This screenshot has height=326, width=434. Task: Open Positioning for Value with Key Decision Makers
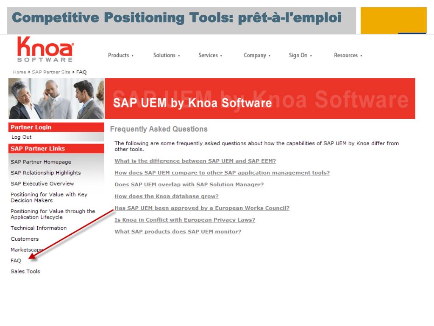tap(49, 197)
